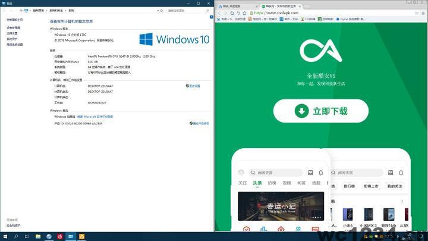Open a new browser tab
Image resolution: width=428 pixels, height=241 pixels.
[307, 7]
